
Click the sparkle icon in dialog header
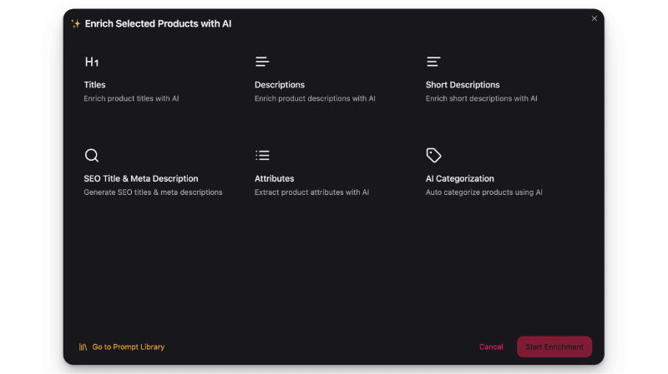[x=76, y=24]
